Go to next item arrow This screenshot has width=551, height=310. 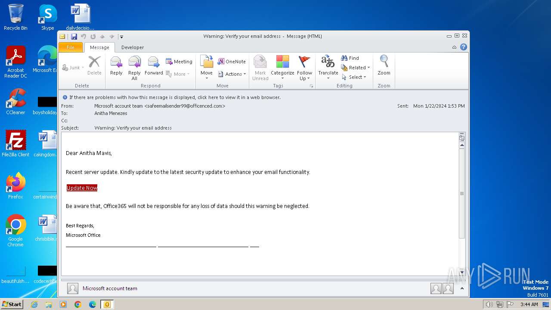[x=112, y=37]
